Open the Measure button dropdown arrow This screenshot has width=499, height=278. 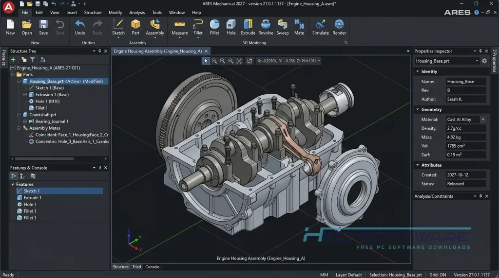(179, 38)
